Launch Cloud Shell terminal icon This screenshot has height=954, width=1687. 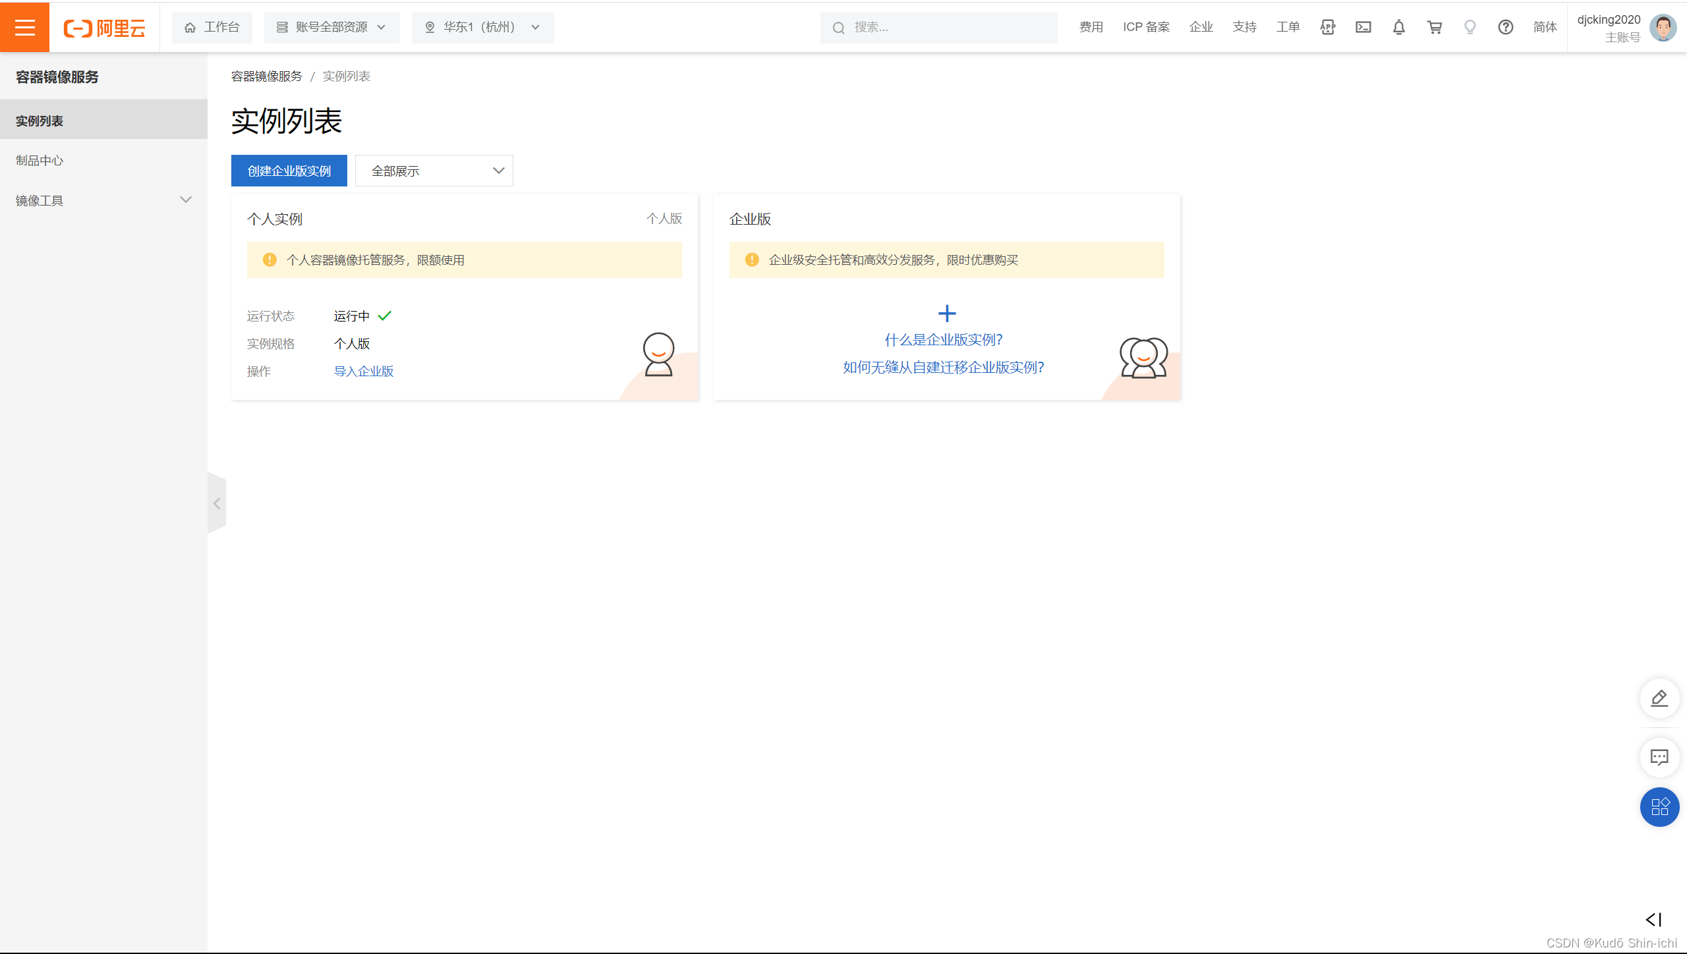click(1363, 27)
